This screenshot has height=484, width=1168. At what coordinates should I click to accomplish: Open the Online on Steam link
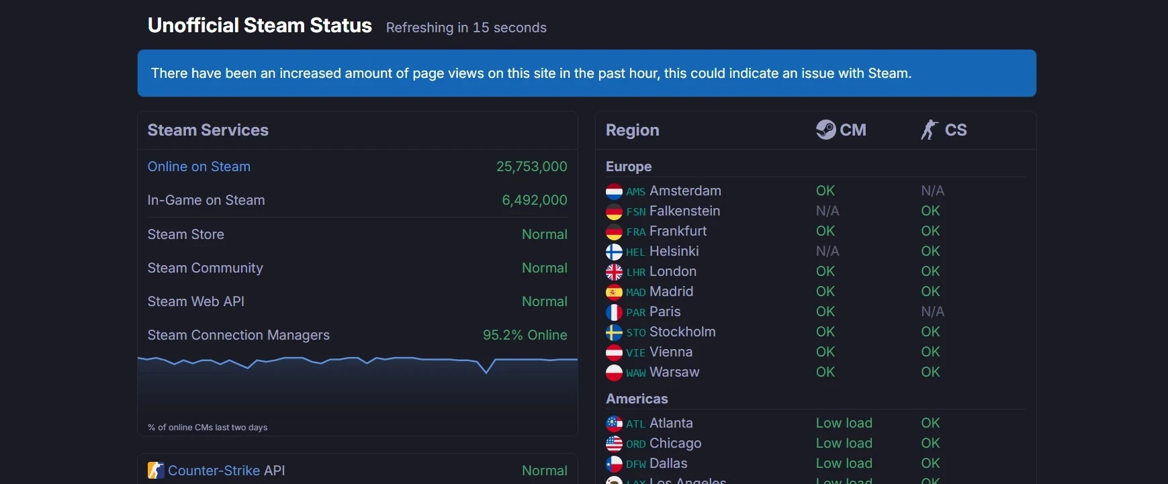(x=199, y=166)
